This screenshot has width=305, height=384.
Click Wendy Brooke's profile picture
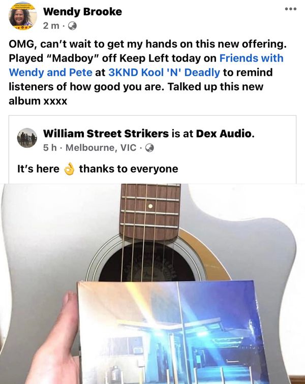point(23,16)
